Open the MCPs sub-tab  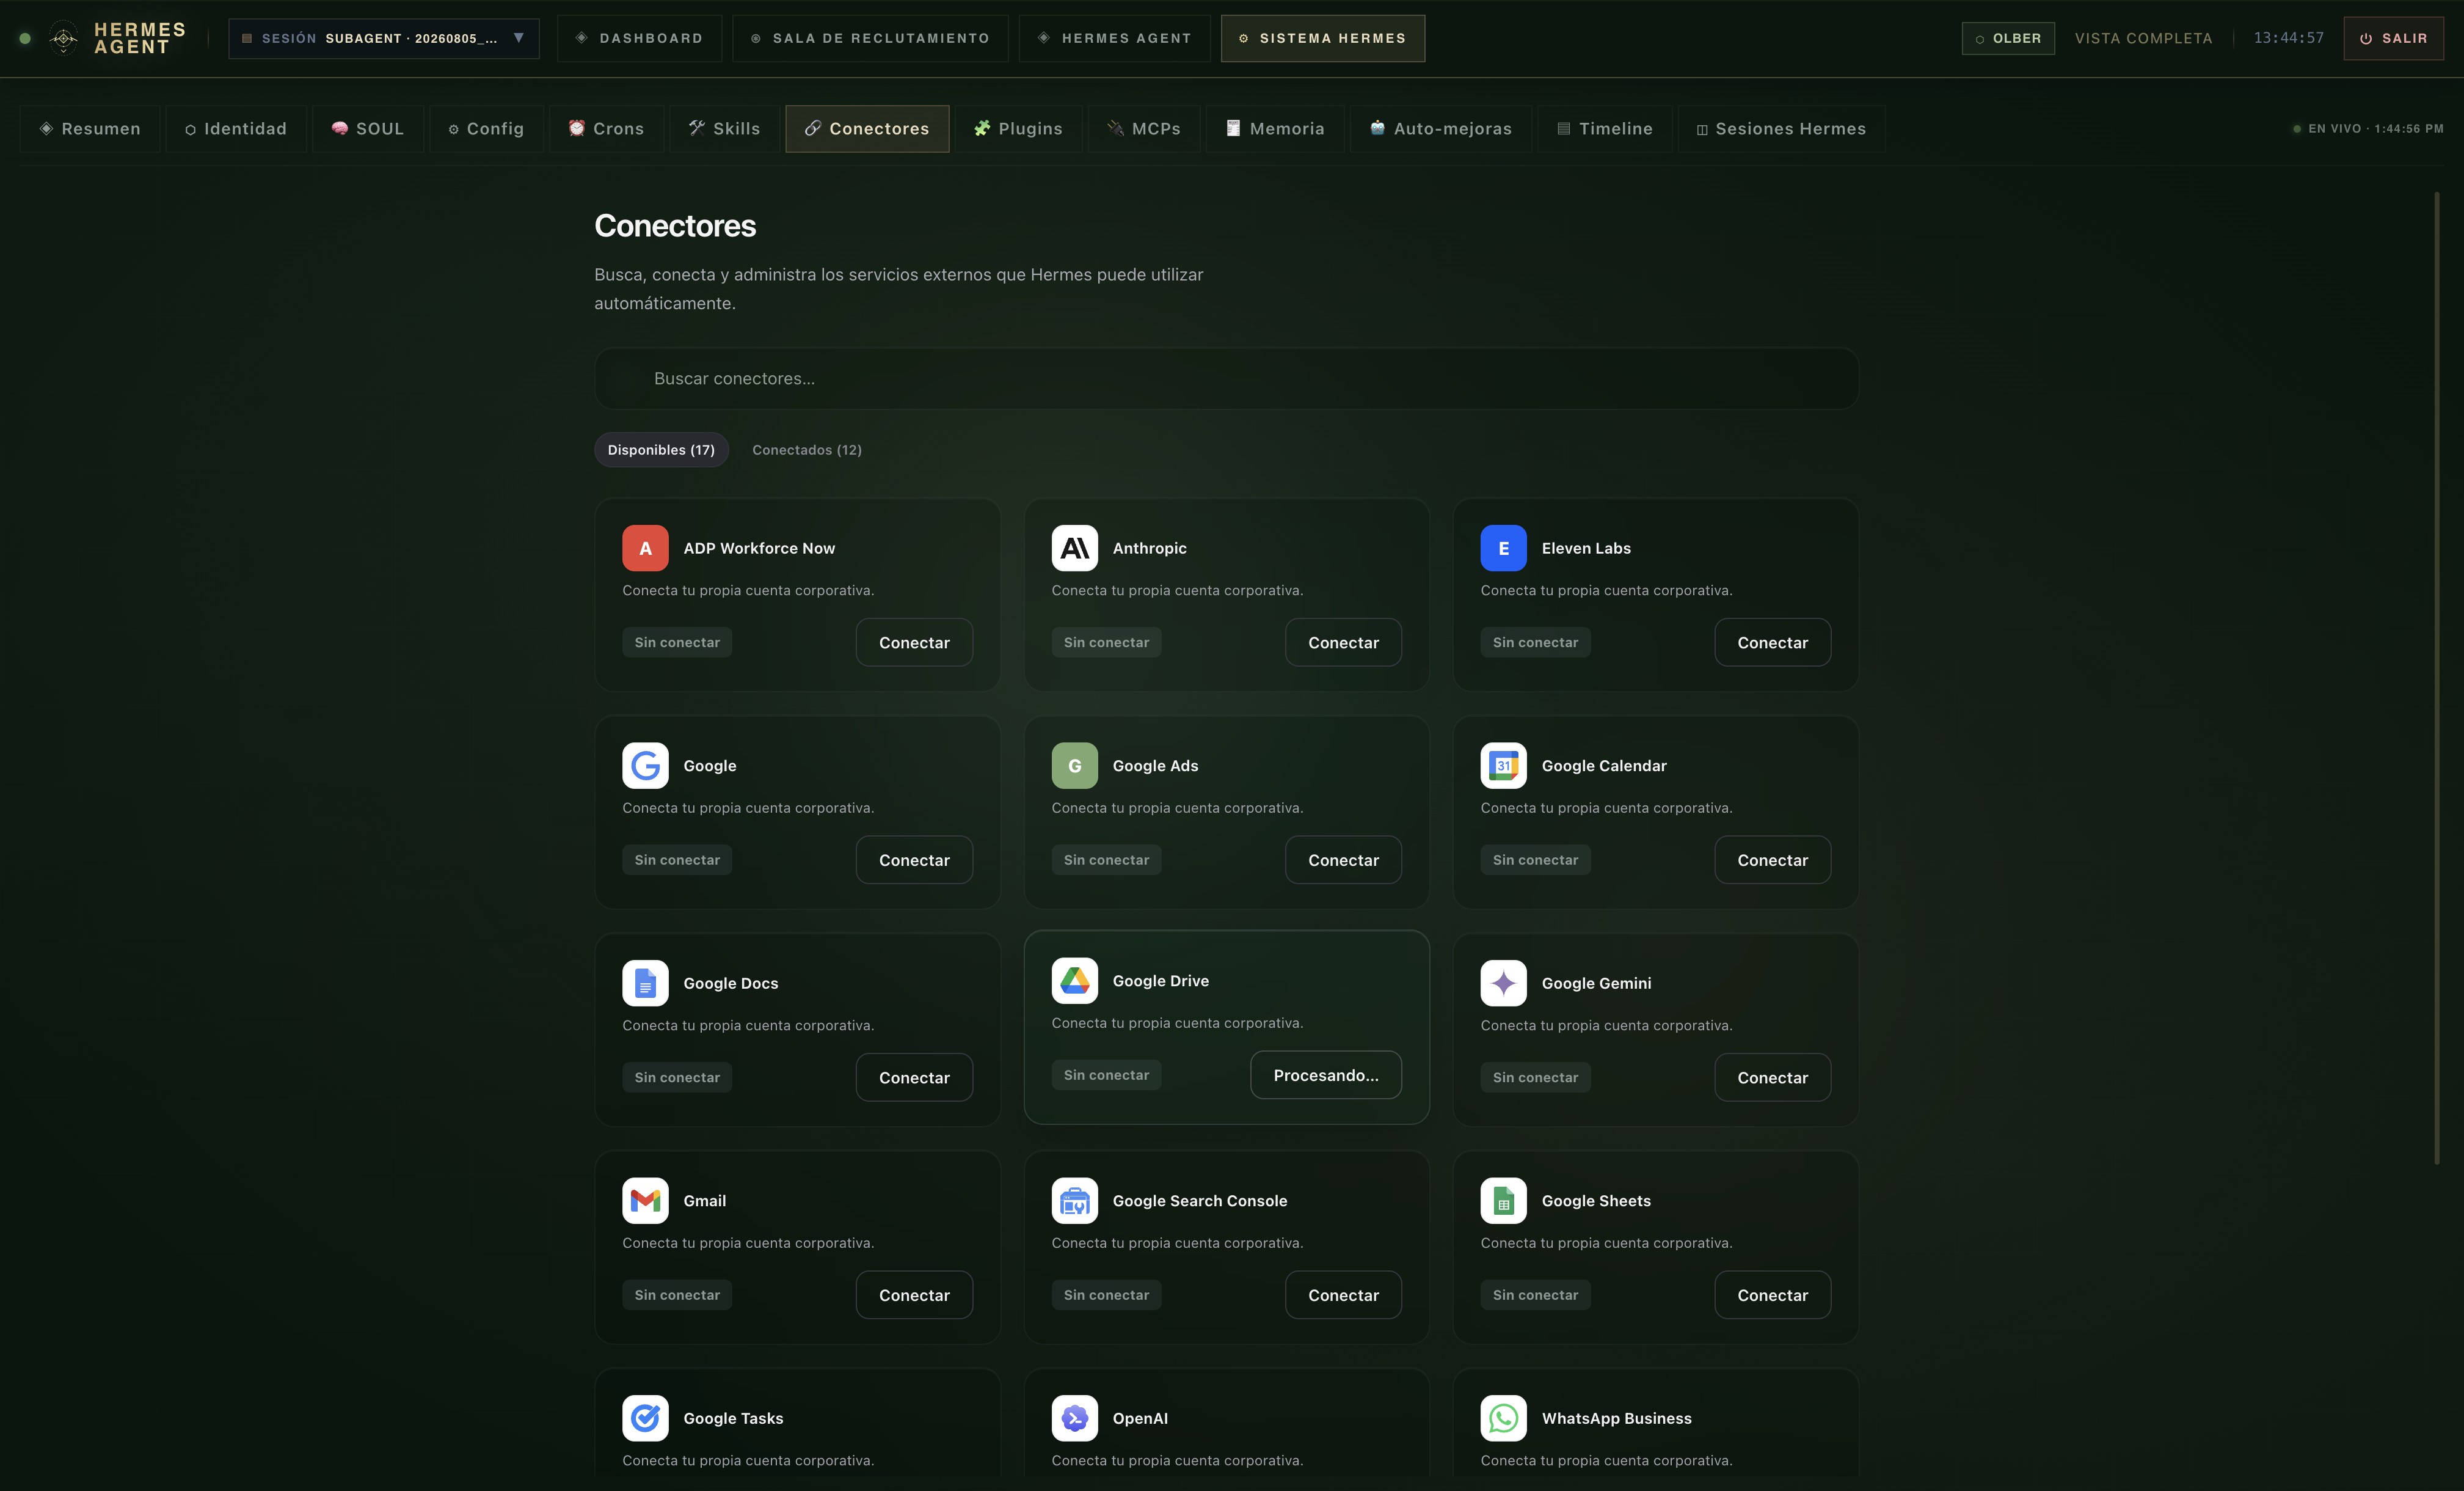coord(1143,128)
